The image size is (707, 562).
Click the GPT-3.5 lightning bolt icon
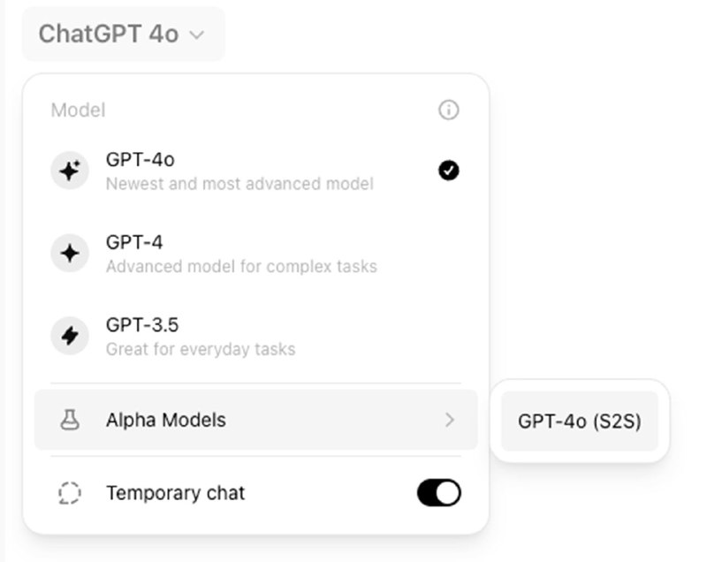click(70, 337)
